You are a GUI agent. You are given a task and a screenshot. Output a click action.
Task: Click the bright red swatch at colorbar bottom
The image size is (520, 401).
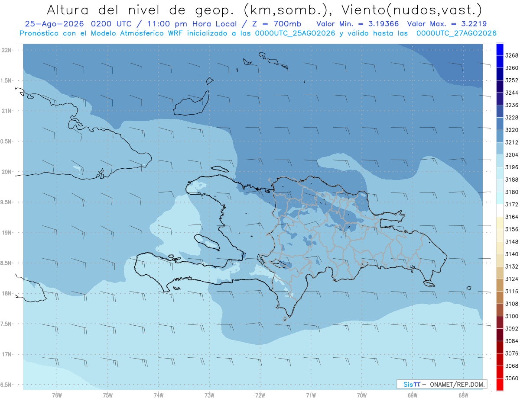tap(500, 384)
